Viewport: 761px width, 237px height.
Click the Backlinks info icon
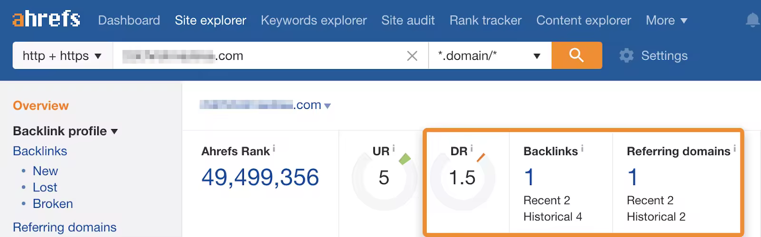pyautogui.click(x=582, y=148)
